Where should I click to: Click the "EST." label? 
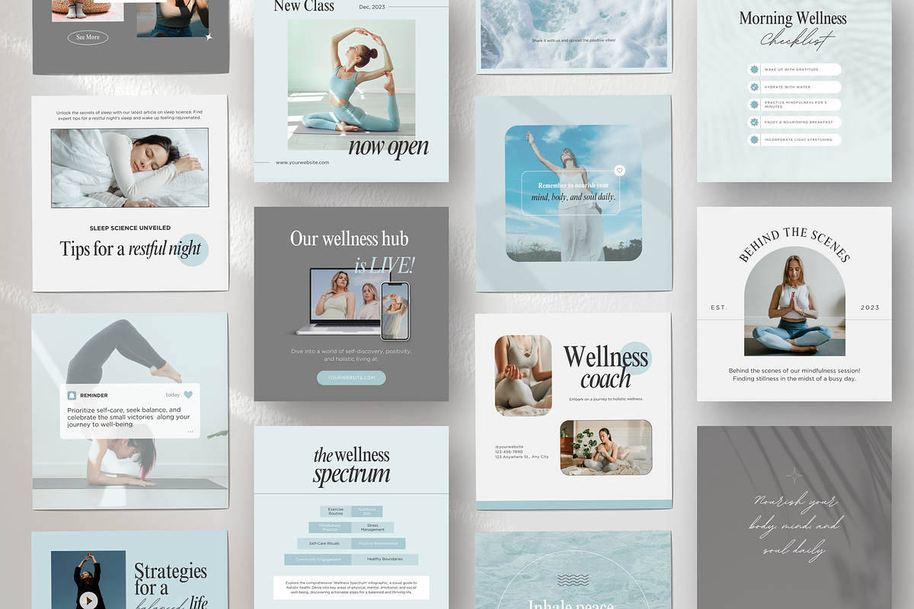coord(719,308)
